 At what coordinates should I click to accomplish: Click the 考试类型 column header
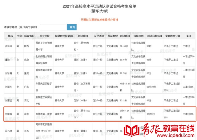coord(112,36)
